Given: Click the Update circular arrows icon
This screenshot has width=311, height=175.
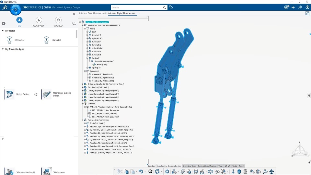Looking at the screenshot, I should (157, 171).
